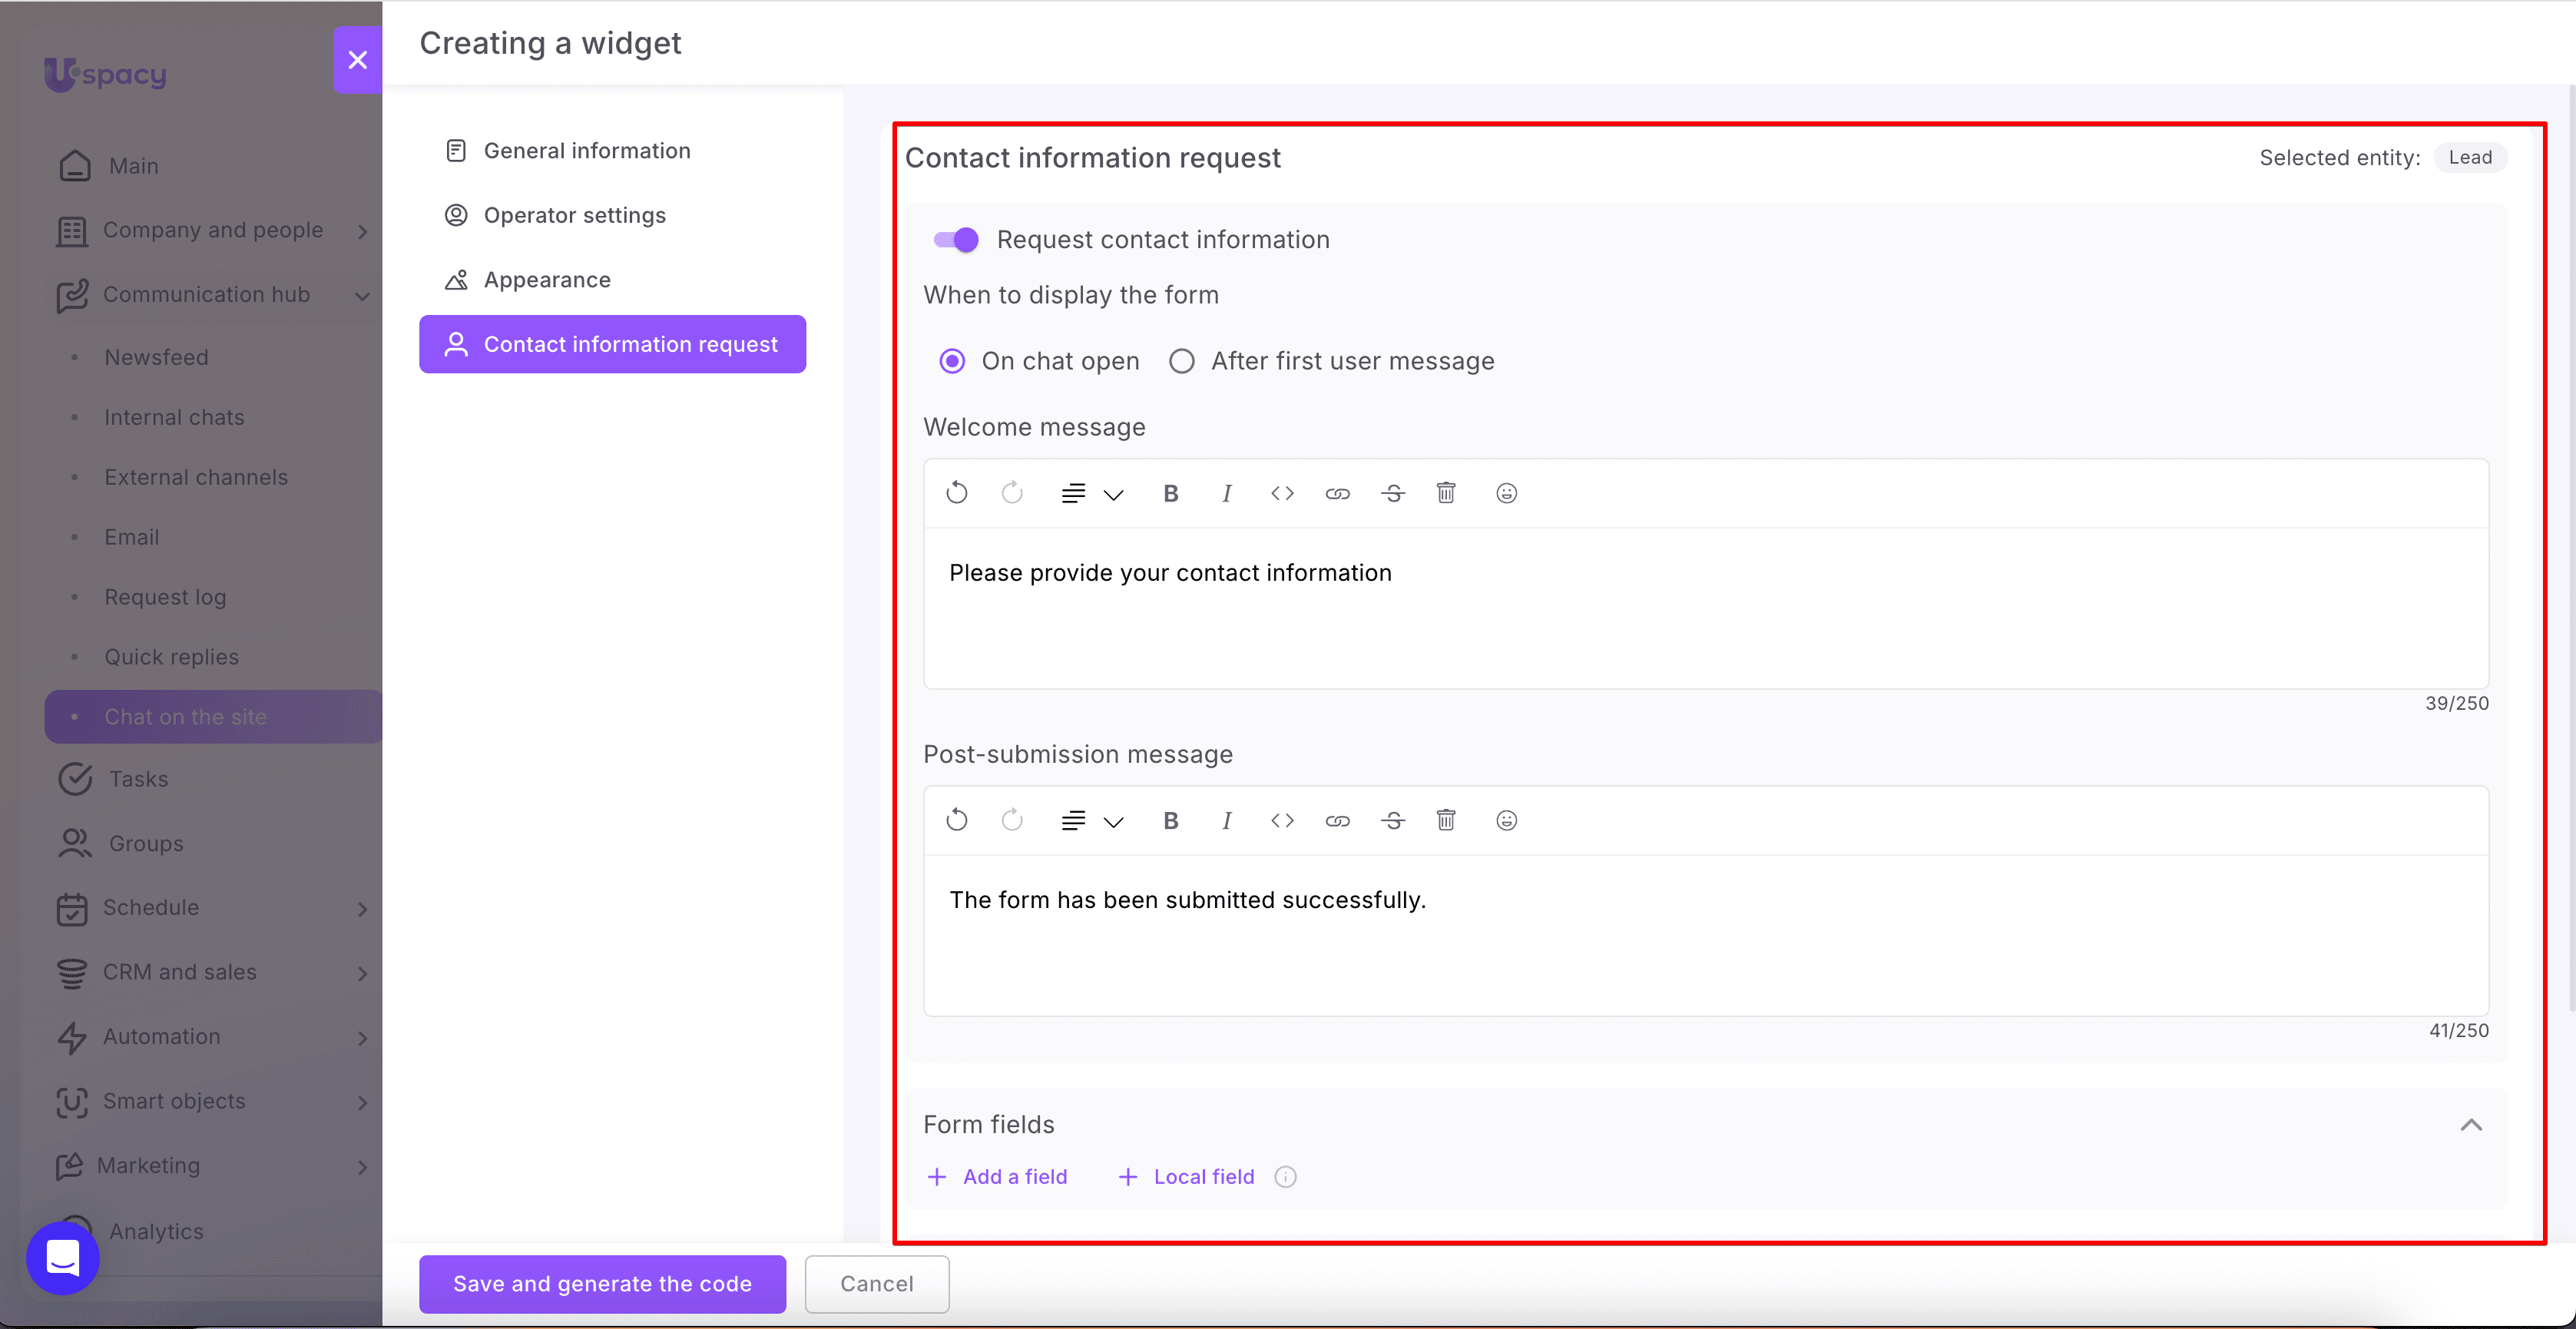Click redo icon in Welcome message editor
The height and width of the screenshot is (1329, 2576).
1012,493
